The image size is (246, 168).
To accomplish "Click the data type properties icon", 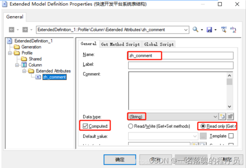I will click(230, 117).
